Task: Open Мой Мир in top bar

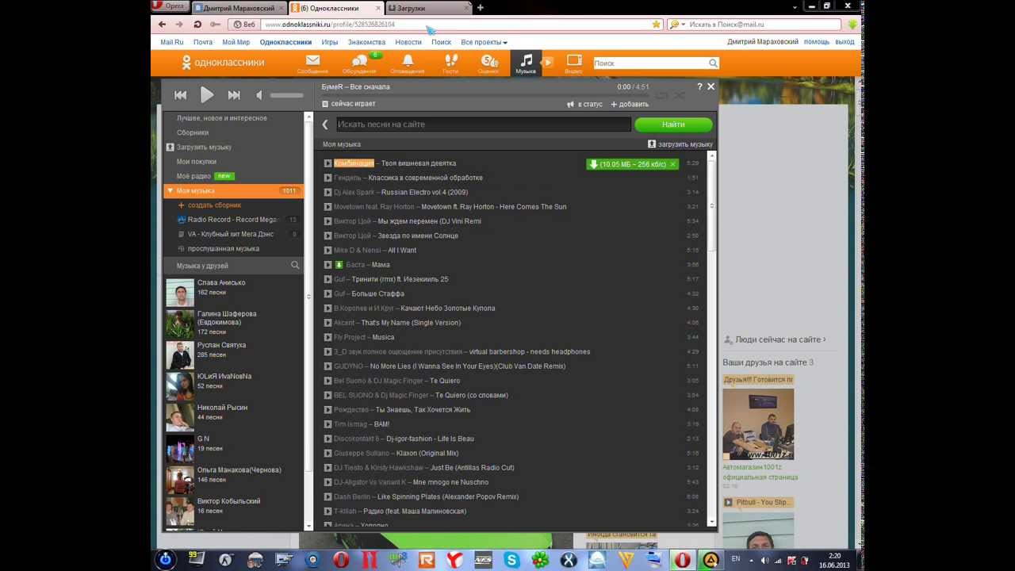Action: (236, 42)
